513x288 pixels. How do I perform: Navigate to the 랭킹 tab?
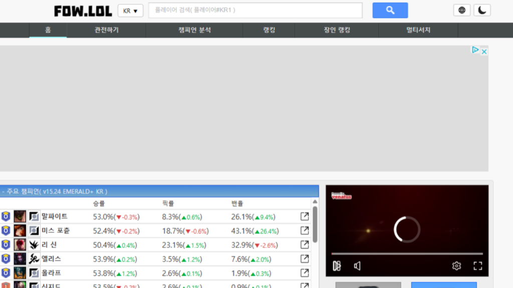269,30
